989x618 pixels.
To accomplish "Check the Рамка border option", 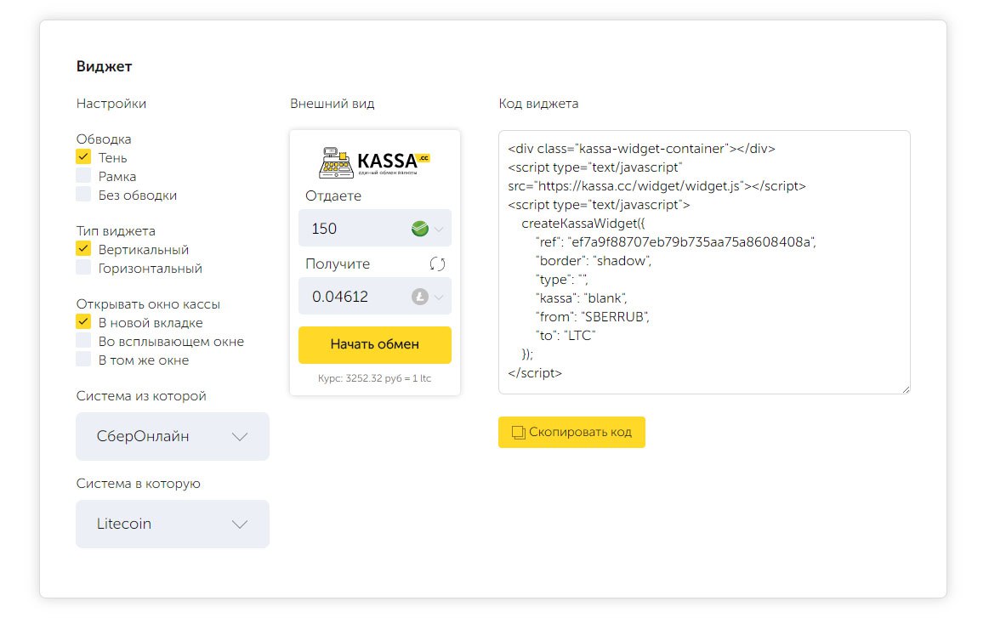I will 83,175.
